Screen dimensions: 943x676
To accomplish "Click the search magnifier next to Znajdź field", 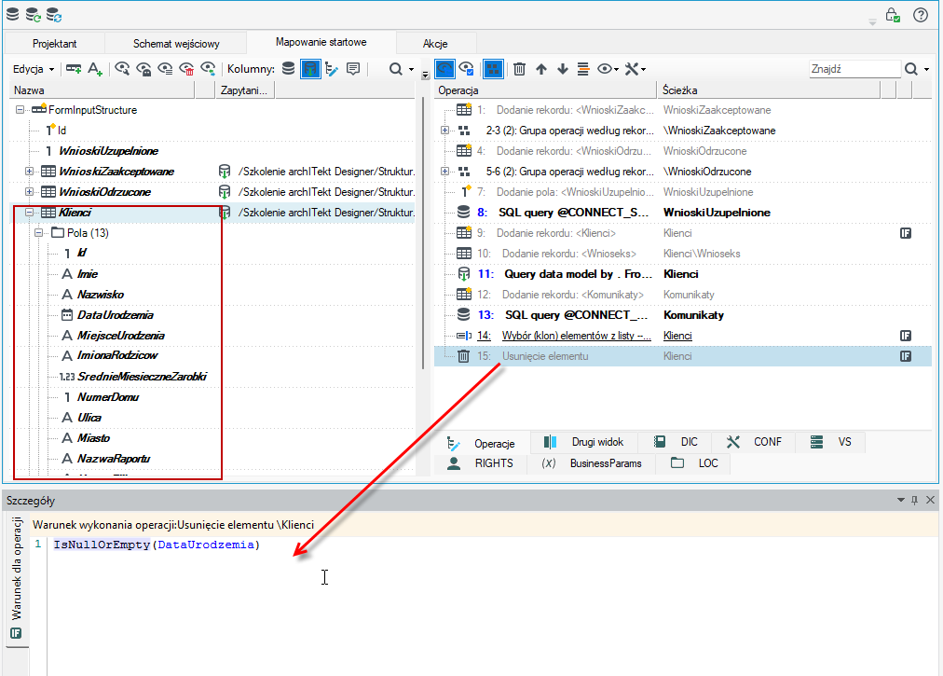I will pos(911,69).
